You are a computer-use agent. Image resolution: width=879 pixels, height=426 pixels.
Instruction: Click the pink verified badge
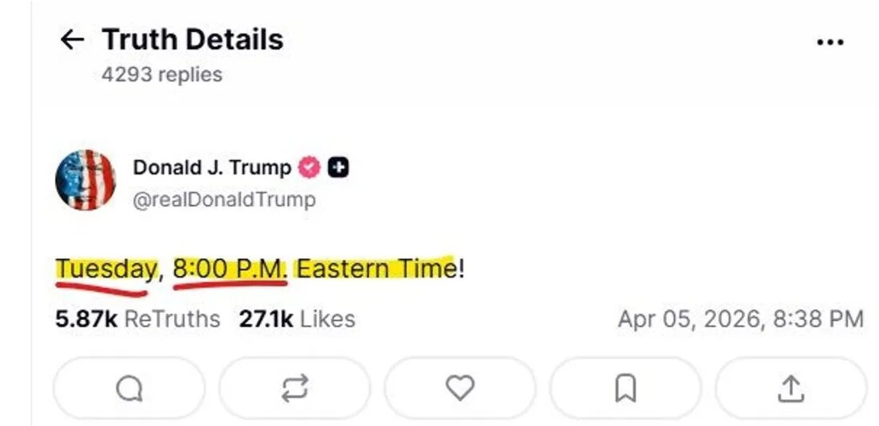[309, 168]
